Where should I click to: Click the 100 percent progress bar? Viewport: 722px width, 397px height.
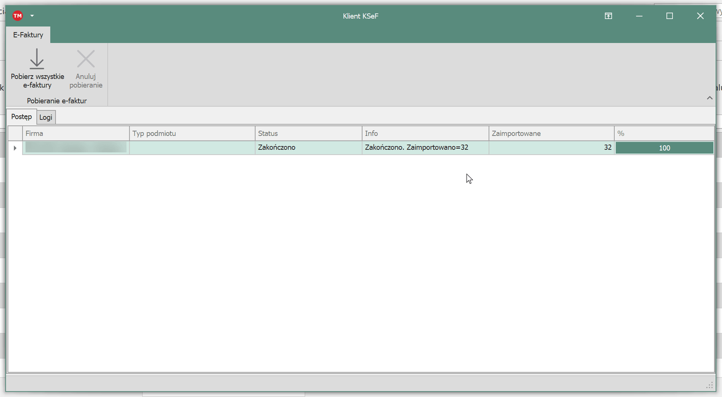pos(664,148)
